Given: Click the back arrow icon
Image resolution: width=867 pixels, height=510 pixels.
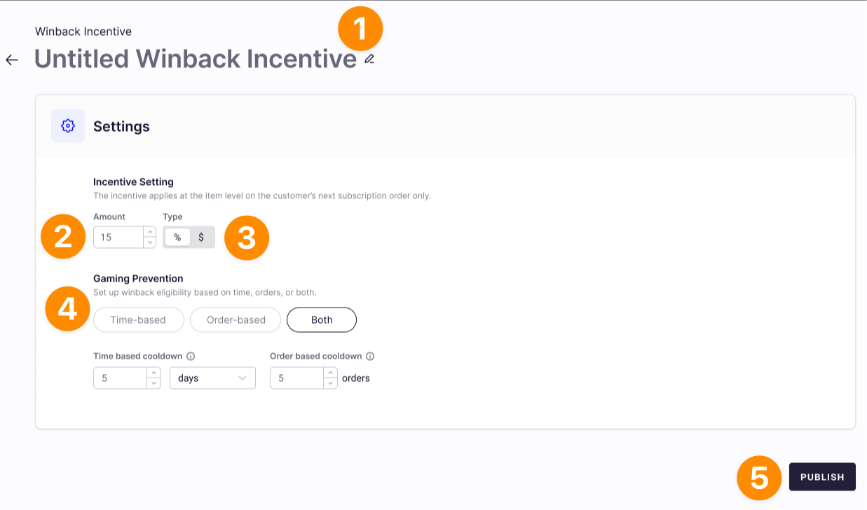Looking at the screenshot, I should click(12, 60).
